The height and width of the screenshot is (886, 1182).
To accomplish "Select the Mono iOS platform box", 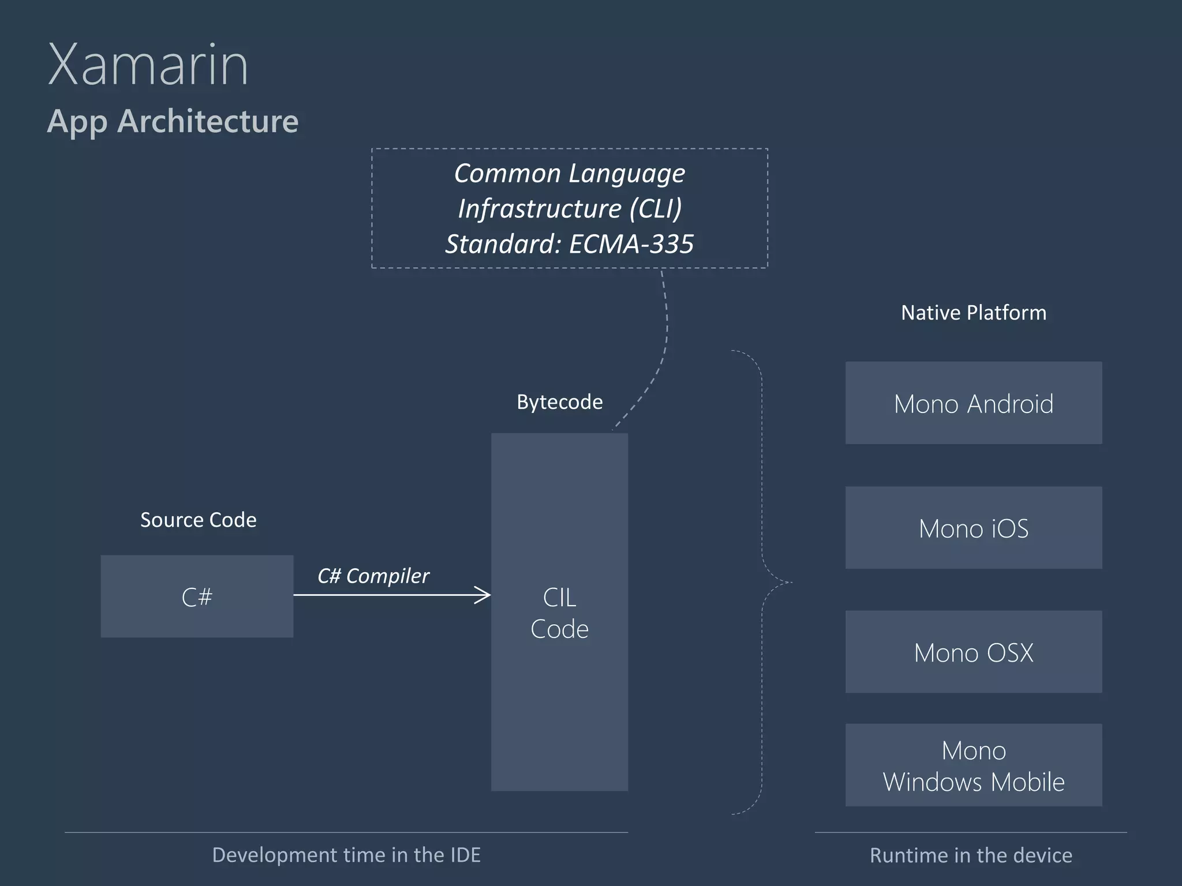I will (x=974, y=528).
